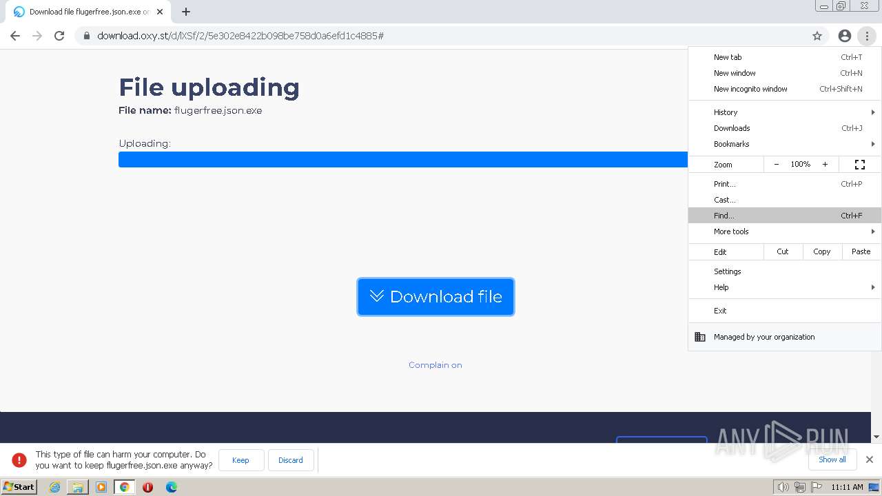Click the page scrollbar down arrow
This screenshot has height=496, width=882.
click(876, 437)
